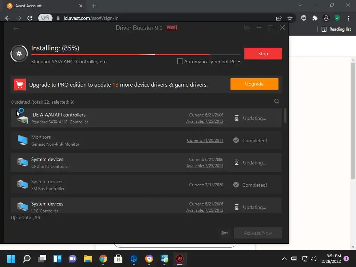Click the CPU to IO Controller device icon
The width and height of the screenshot is (356, 267).
[x=23, y=162]
